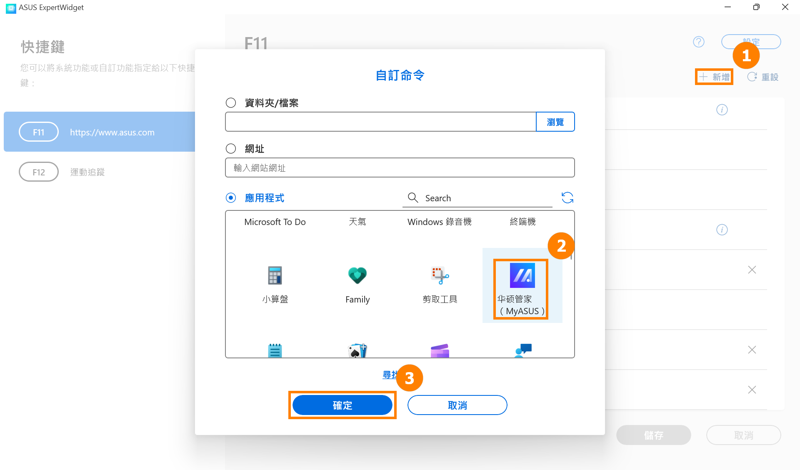Select the 資料夾/檔案 radio option

click(230, 102)
